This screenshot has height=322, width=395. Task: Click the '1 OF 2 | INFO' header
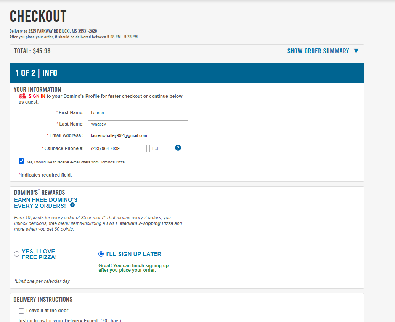coord(187,73)
